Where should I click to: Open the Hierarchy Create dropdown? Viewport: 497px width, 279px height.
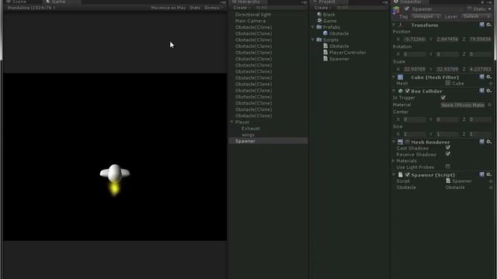[x=242, y=8]
